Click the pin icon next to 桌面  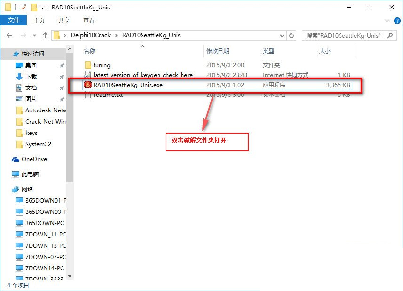click(x=62, y=65)
